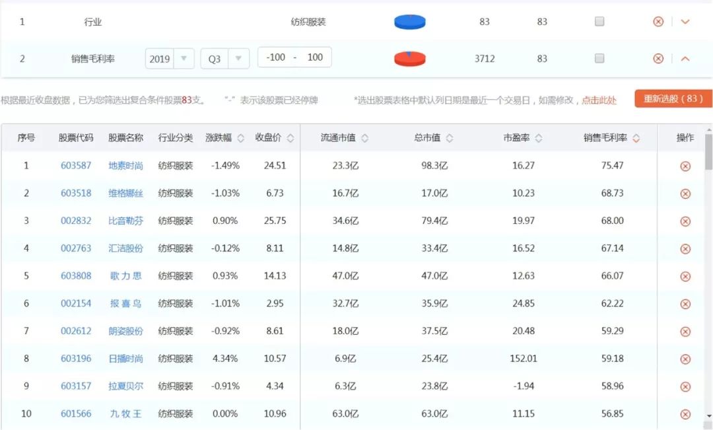The width and height of the screenshot is (713, 430).
Task: Select the 152.01 市盈率 cell
Action: point(524,359)
